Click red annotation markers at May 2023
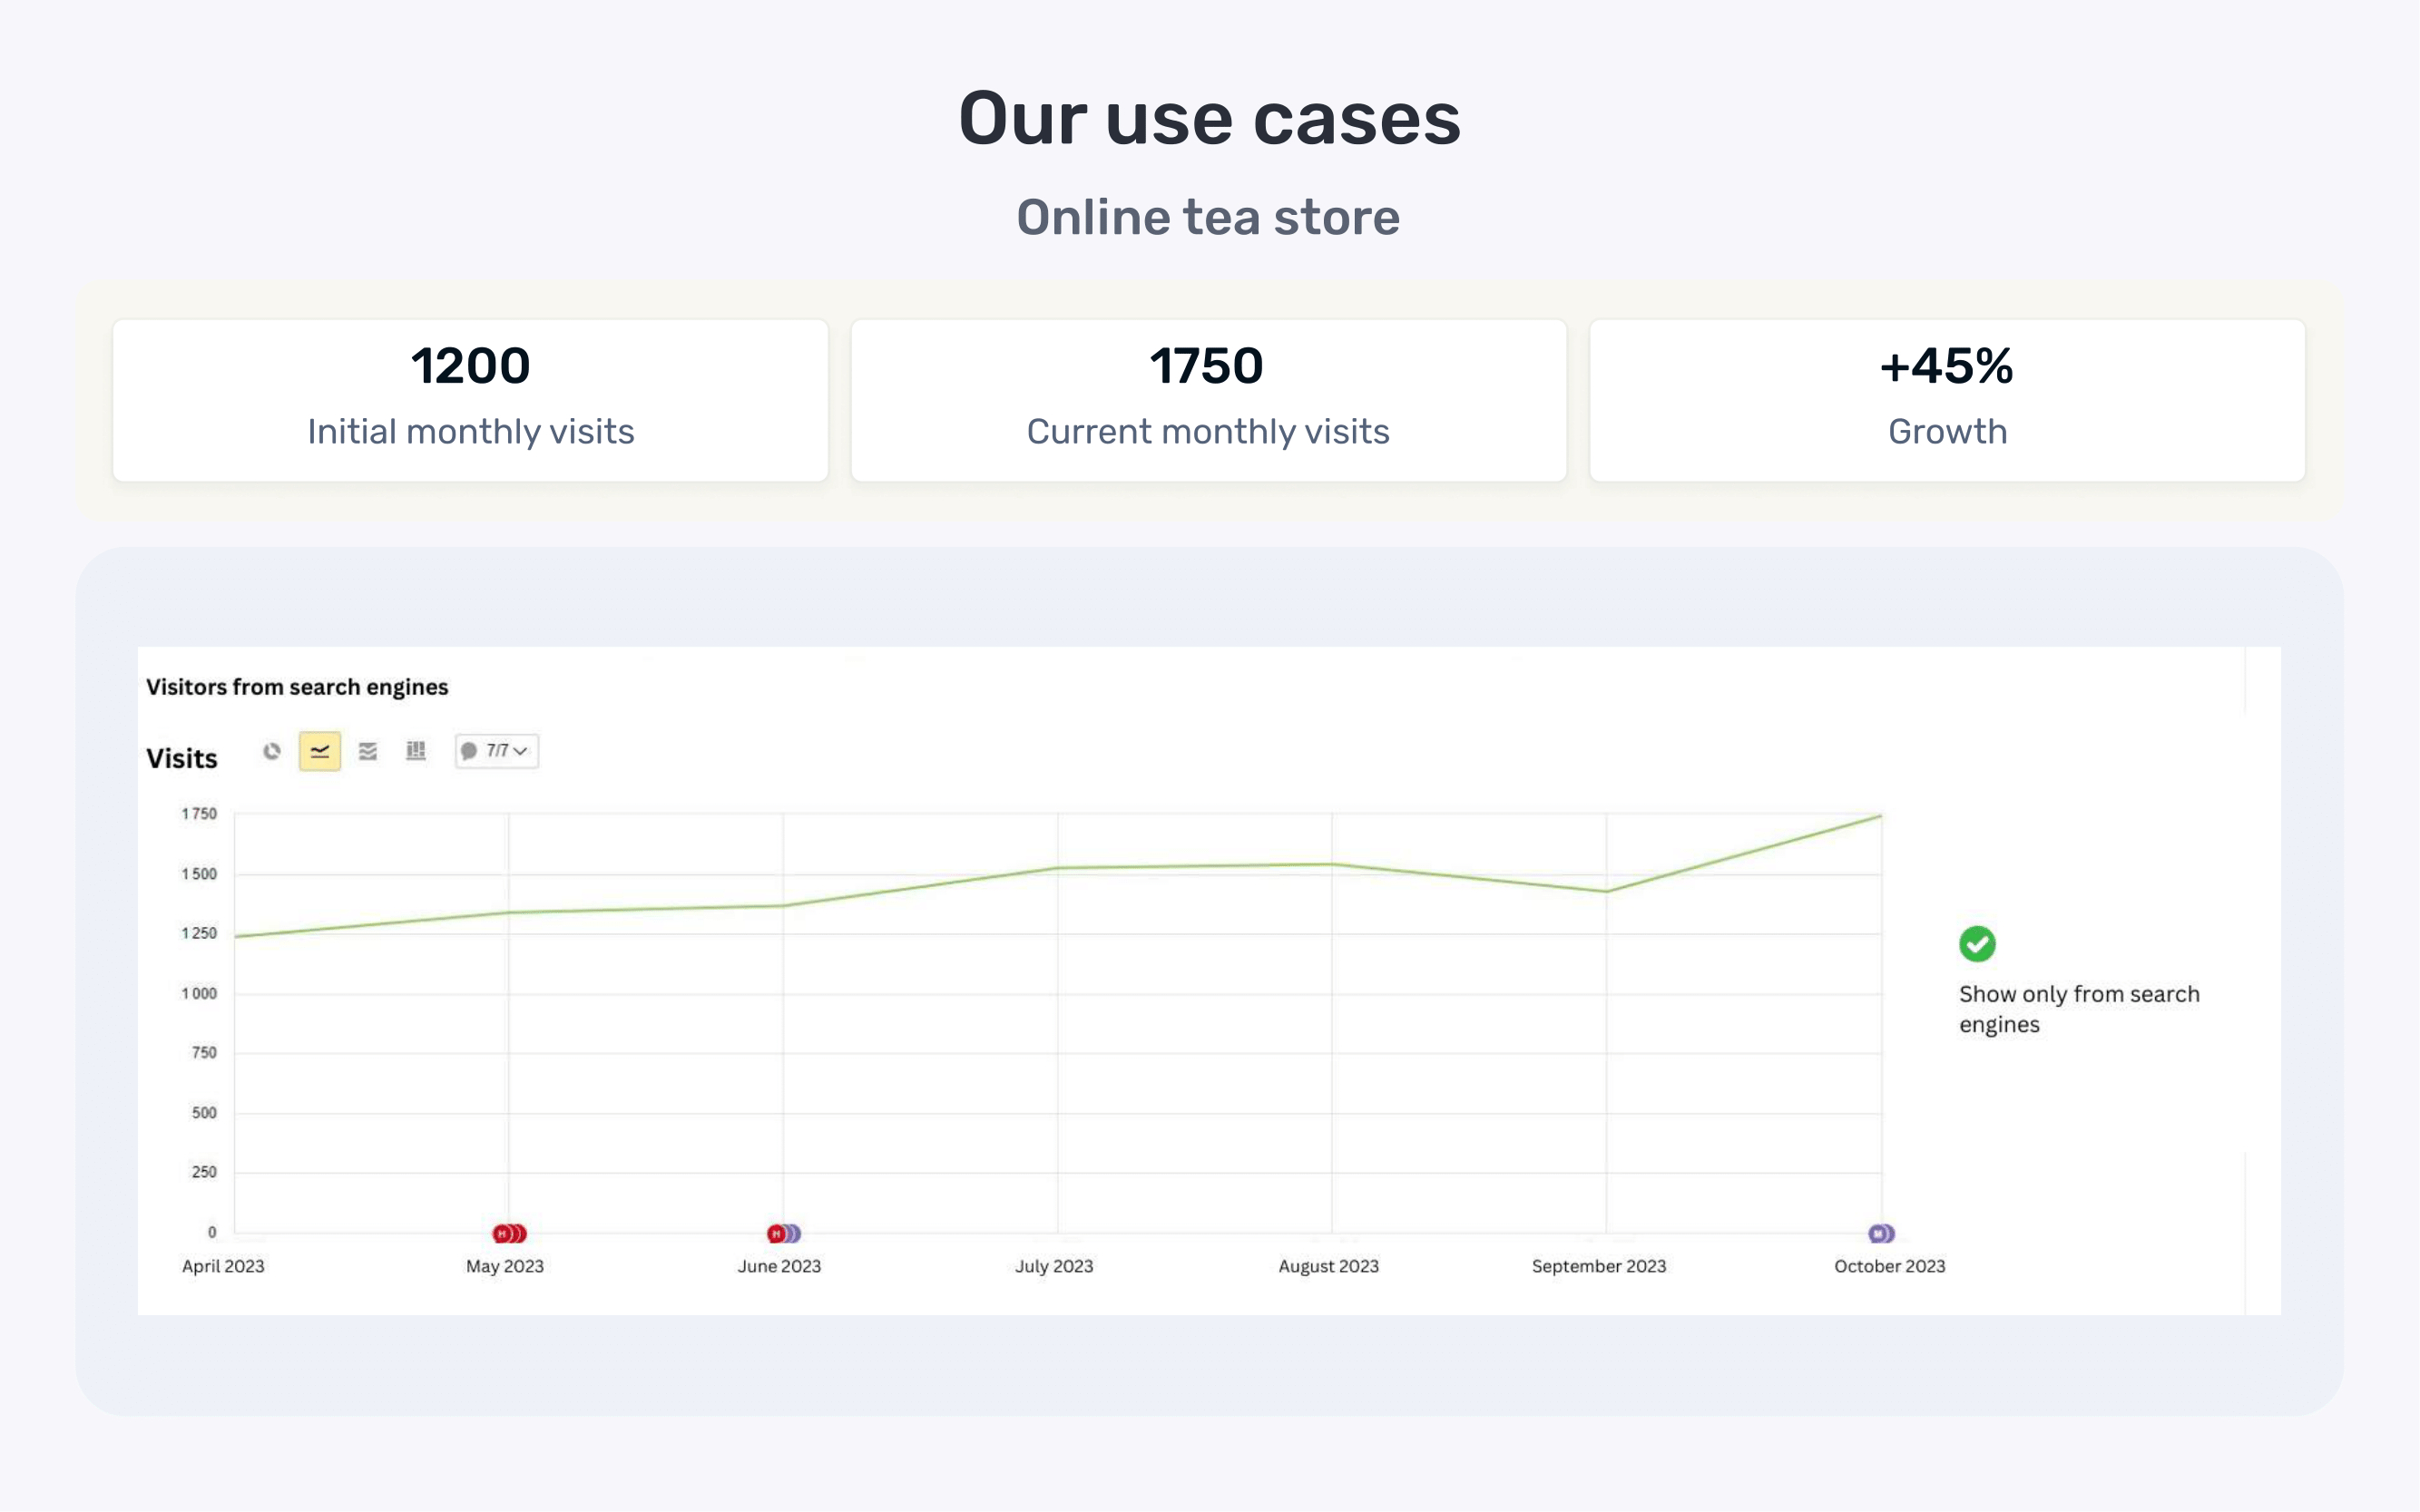This screenshot has width=2420, height=1512. [x=509, y=1233]
